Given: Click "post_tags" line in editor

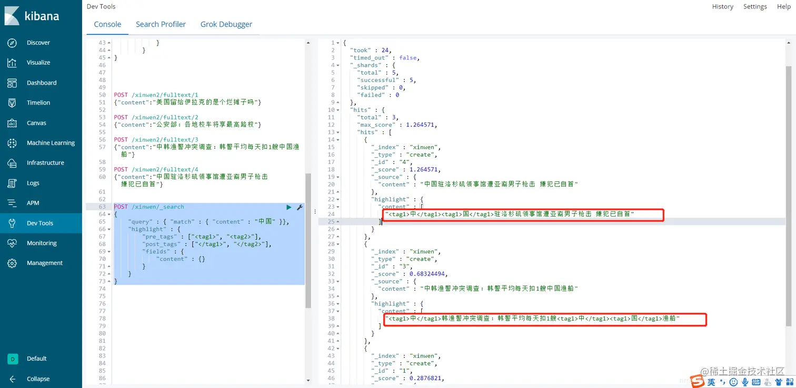Looking at the screenshot, I should (x=207, y=244).
